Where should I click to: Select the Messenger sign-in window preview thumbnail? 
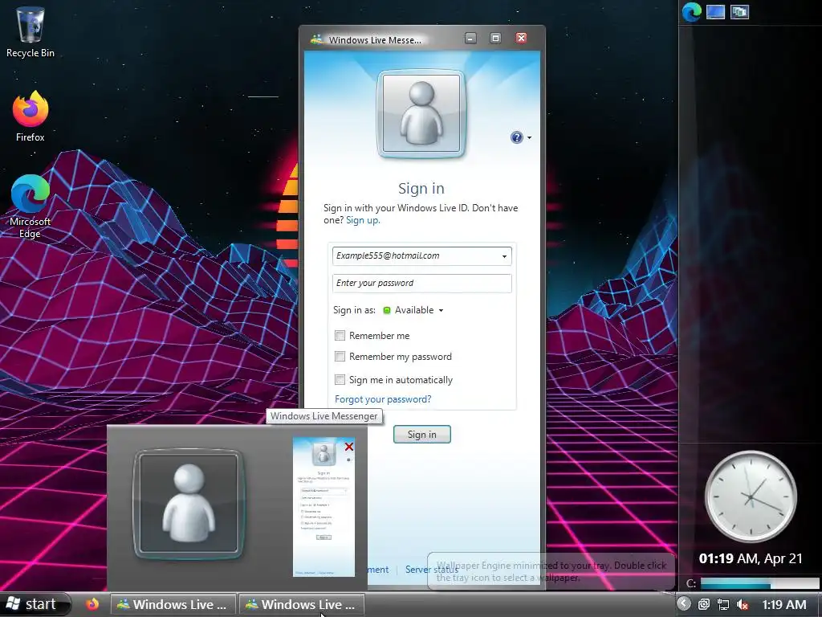click(324, 507)
